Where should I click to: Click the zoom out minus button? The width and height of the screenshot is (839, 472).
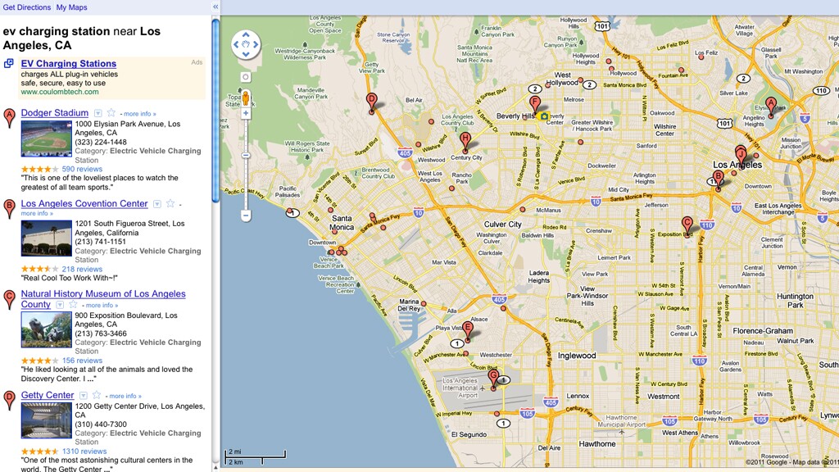[246, 216]
